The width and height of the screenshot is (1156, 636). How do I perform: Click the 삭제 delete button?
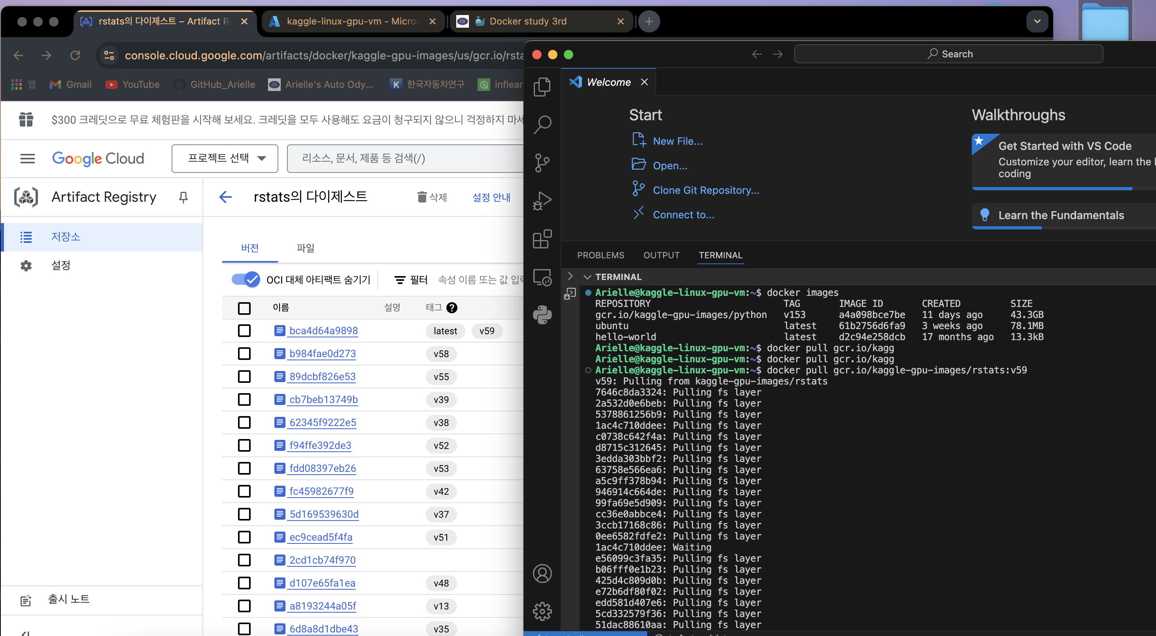[x=432, y=197]
